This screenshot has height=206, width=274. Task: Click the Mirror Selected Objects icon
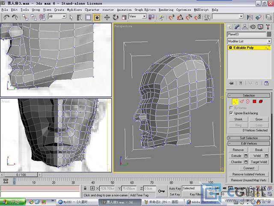click(x=250, y=17)
